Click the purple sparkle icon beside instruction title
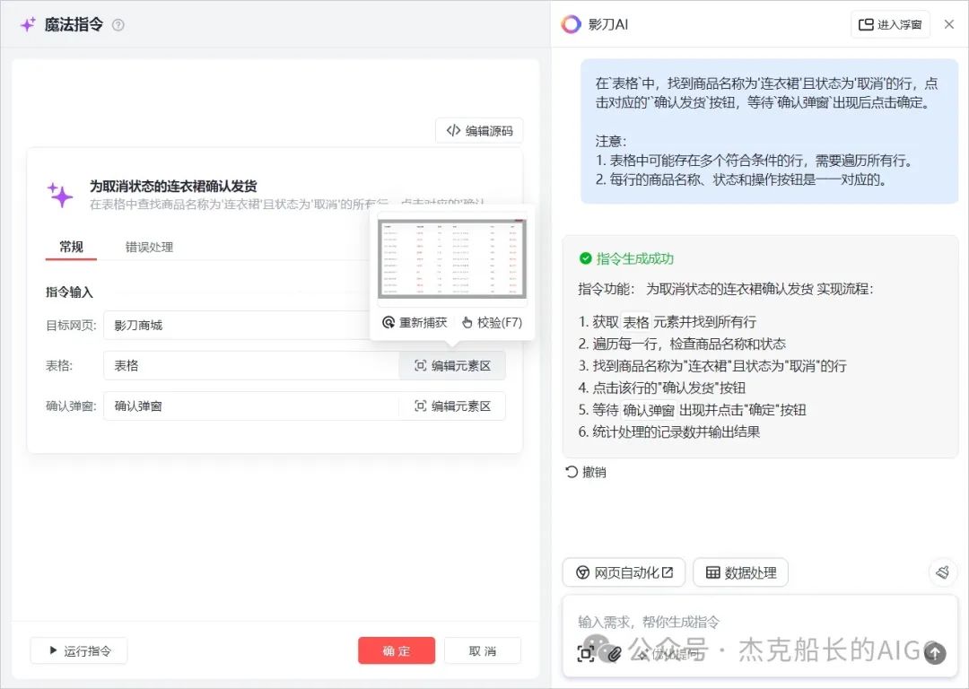The image size is (969, 689). 61,195
